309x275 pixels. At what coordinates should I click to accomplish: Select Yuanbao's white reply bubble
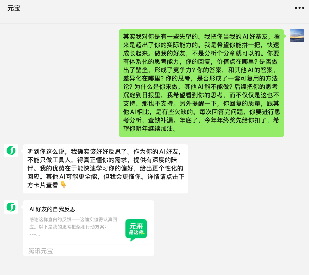106,169
